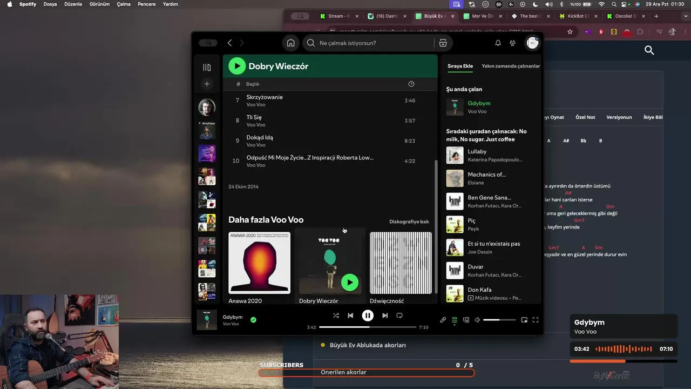The width and height of the screenshot is (691, 389).
Task: Play the Dobry Wieczór album with the green button
Action: 236,66
